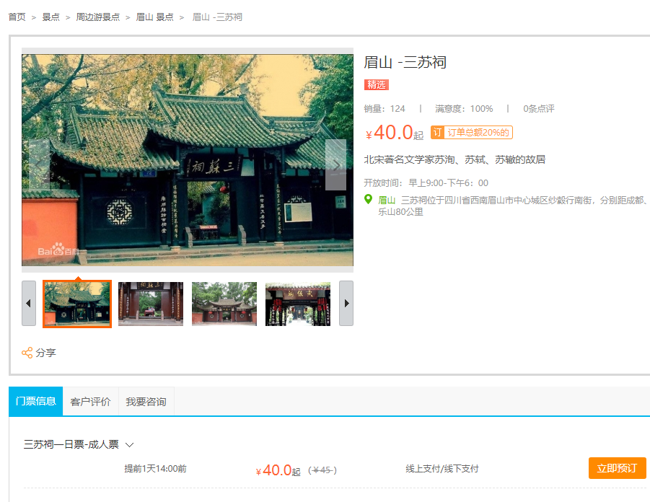
Task: Open the 我要咨询 tab
Action: (x=146, y=402)
